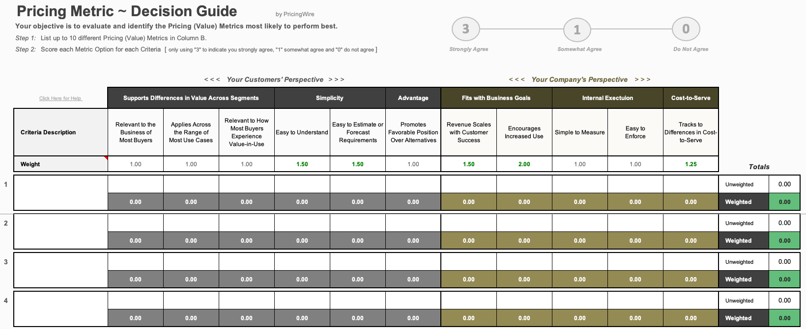The image size is (806, 329).
Task: Click the Do Not Agree circle with 0
Action: (x=686, y=29)
